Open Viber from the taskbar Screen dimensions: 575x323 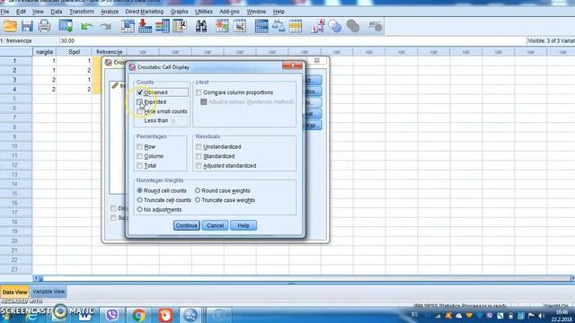(x=111, y=315)
